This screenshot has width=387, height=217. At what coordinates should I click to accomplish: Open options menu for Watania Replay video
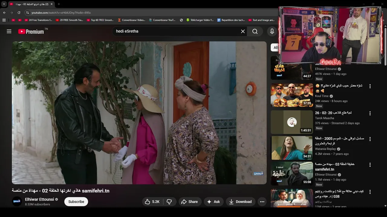[x=370, y=139]
